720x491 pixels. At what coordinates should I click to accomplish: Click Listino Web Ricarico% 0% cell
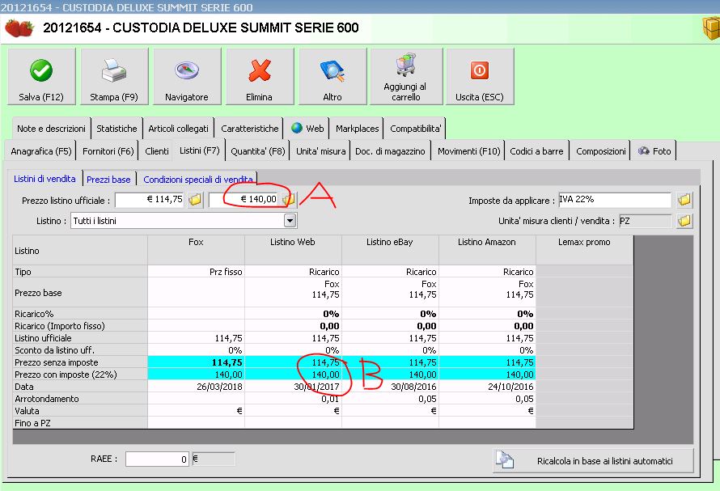point(293,314)
